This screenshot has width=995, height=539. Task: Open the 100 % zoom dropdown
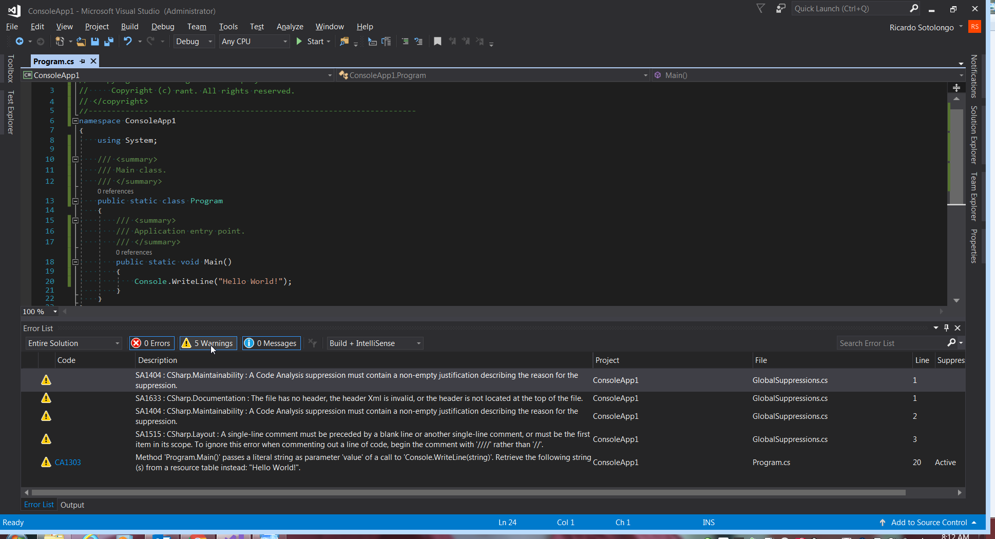click(x=40, y=312)
